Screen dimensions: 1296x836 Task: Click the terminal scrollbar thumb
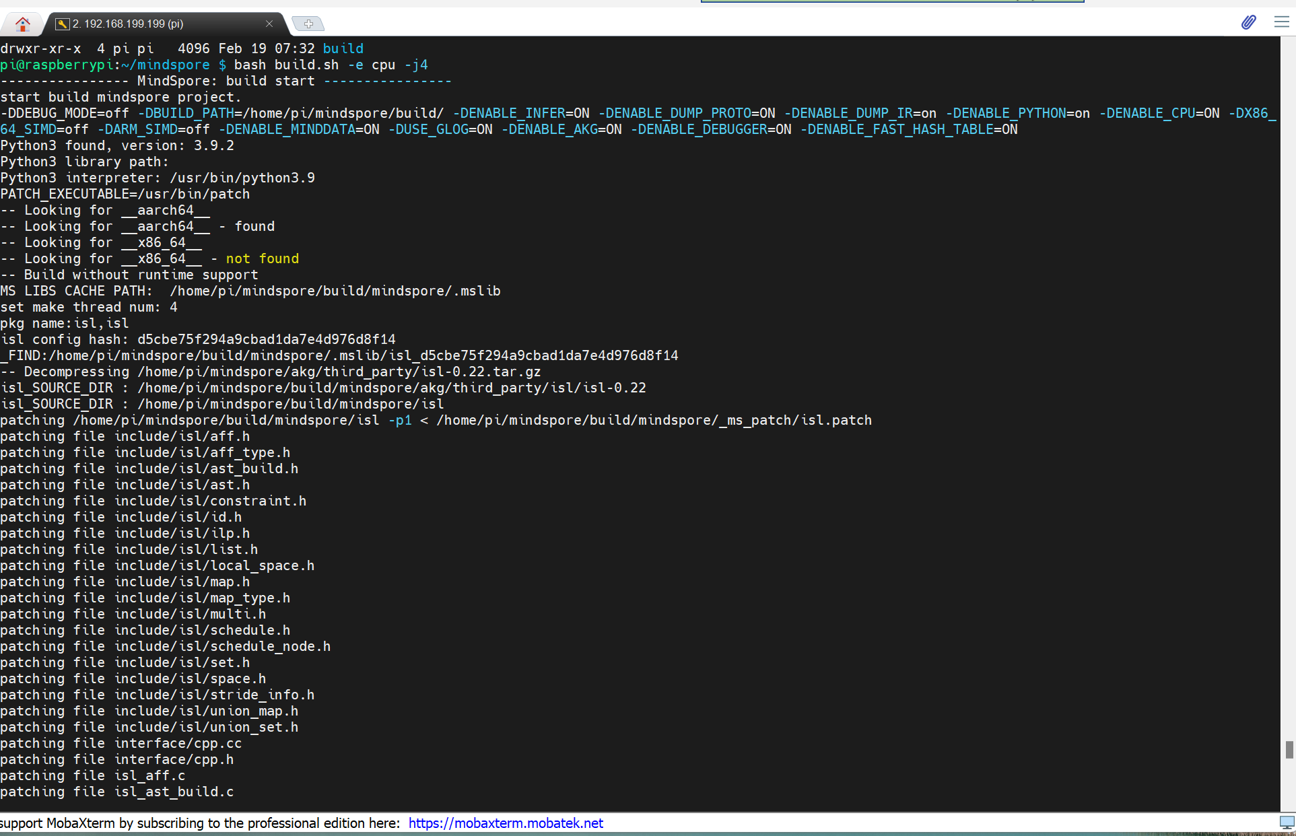click(x=1289, y=749)
